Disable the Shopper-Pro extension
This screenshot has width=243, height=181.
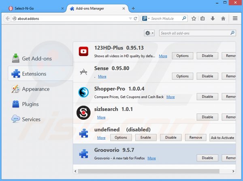tap(207, 97)
